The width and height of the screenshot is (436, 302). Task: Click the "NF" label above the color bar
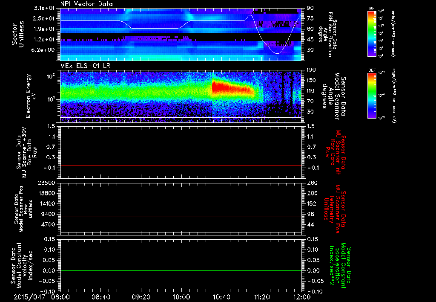pyautogui.click(x=371, y=9)
